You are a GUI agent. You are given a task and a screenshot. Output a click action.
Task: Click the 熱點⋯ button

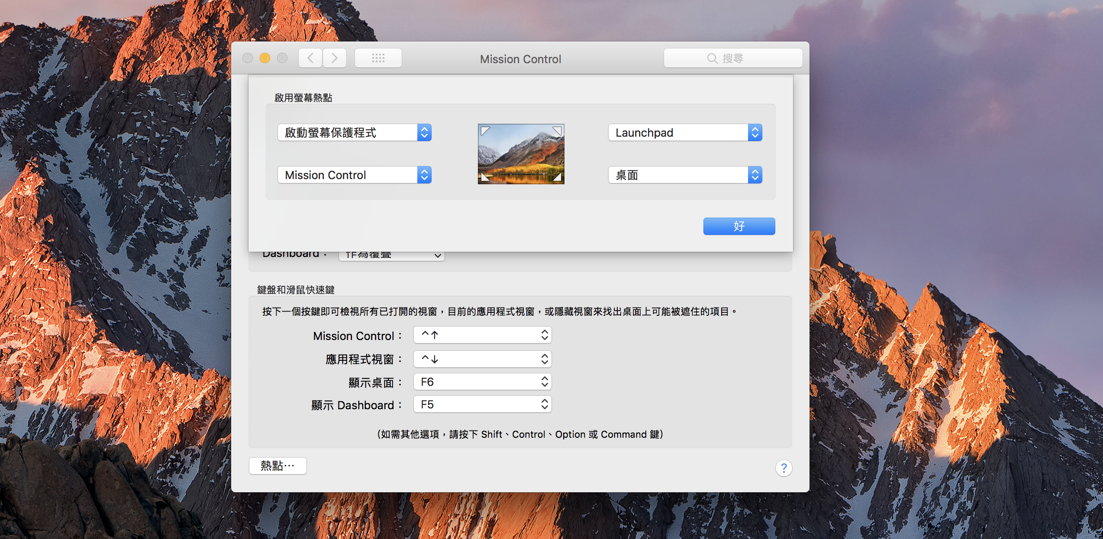278,465
